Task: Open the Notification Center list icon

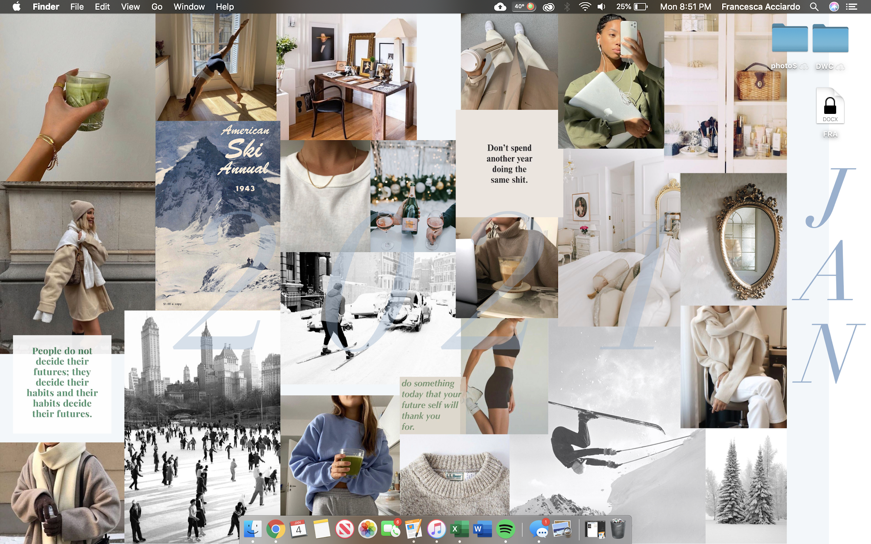Action: [851, 7]
